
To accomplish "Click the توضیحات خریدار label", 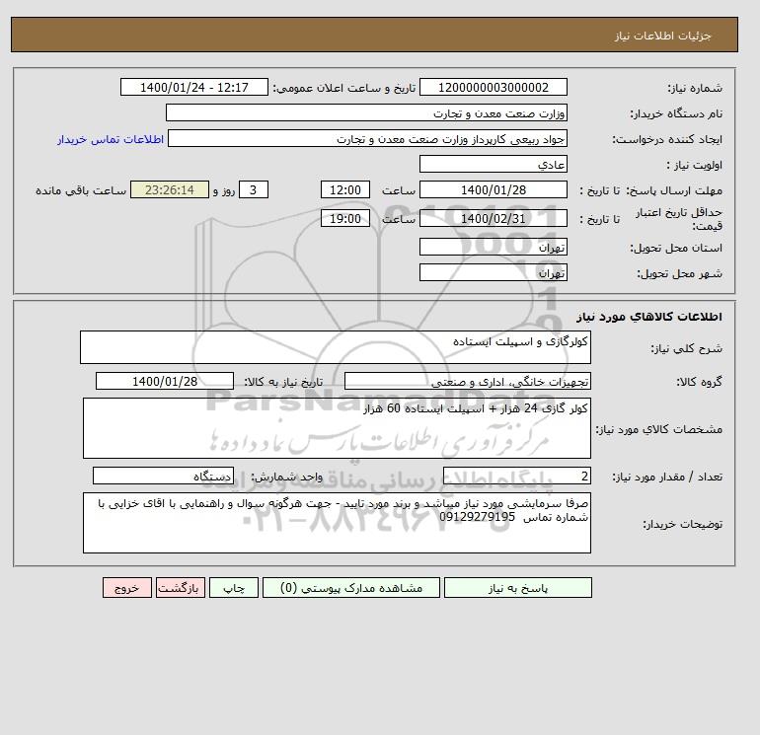I will [682, 524].
